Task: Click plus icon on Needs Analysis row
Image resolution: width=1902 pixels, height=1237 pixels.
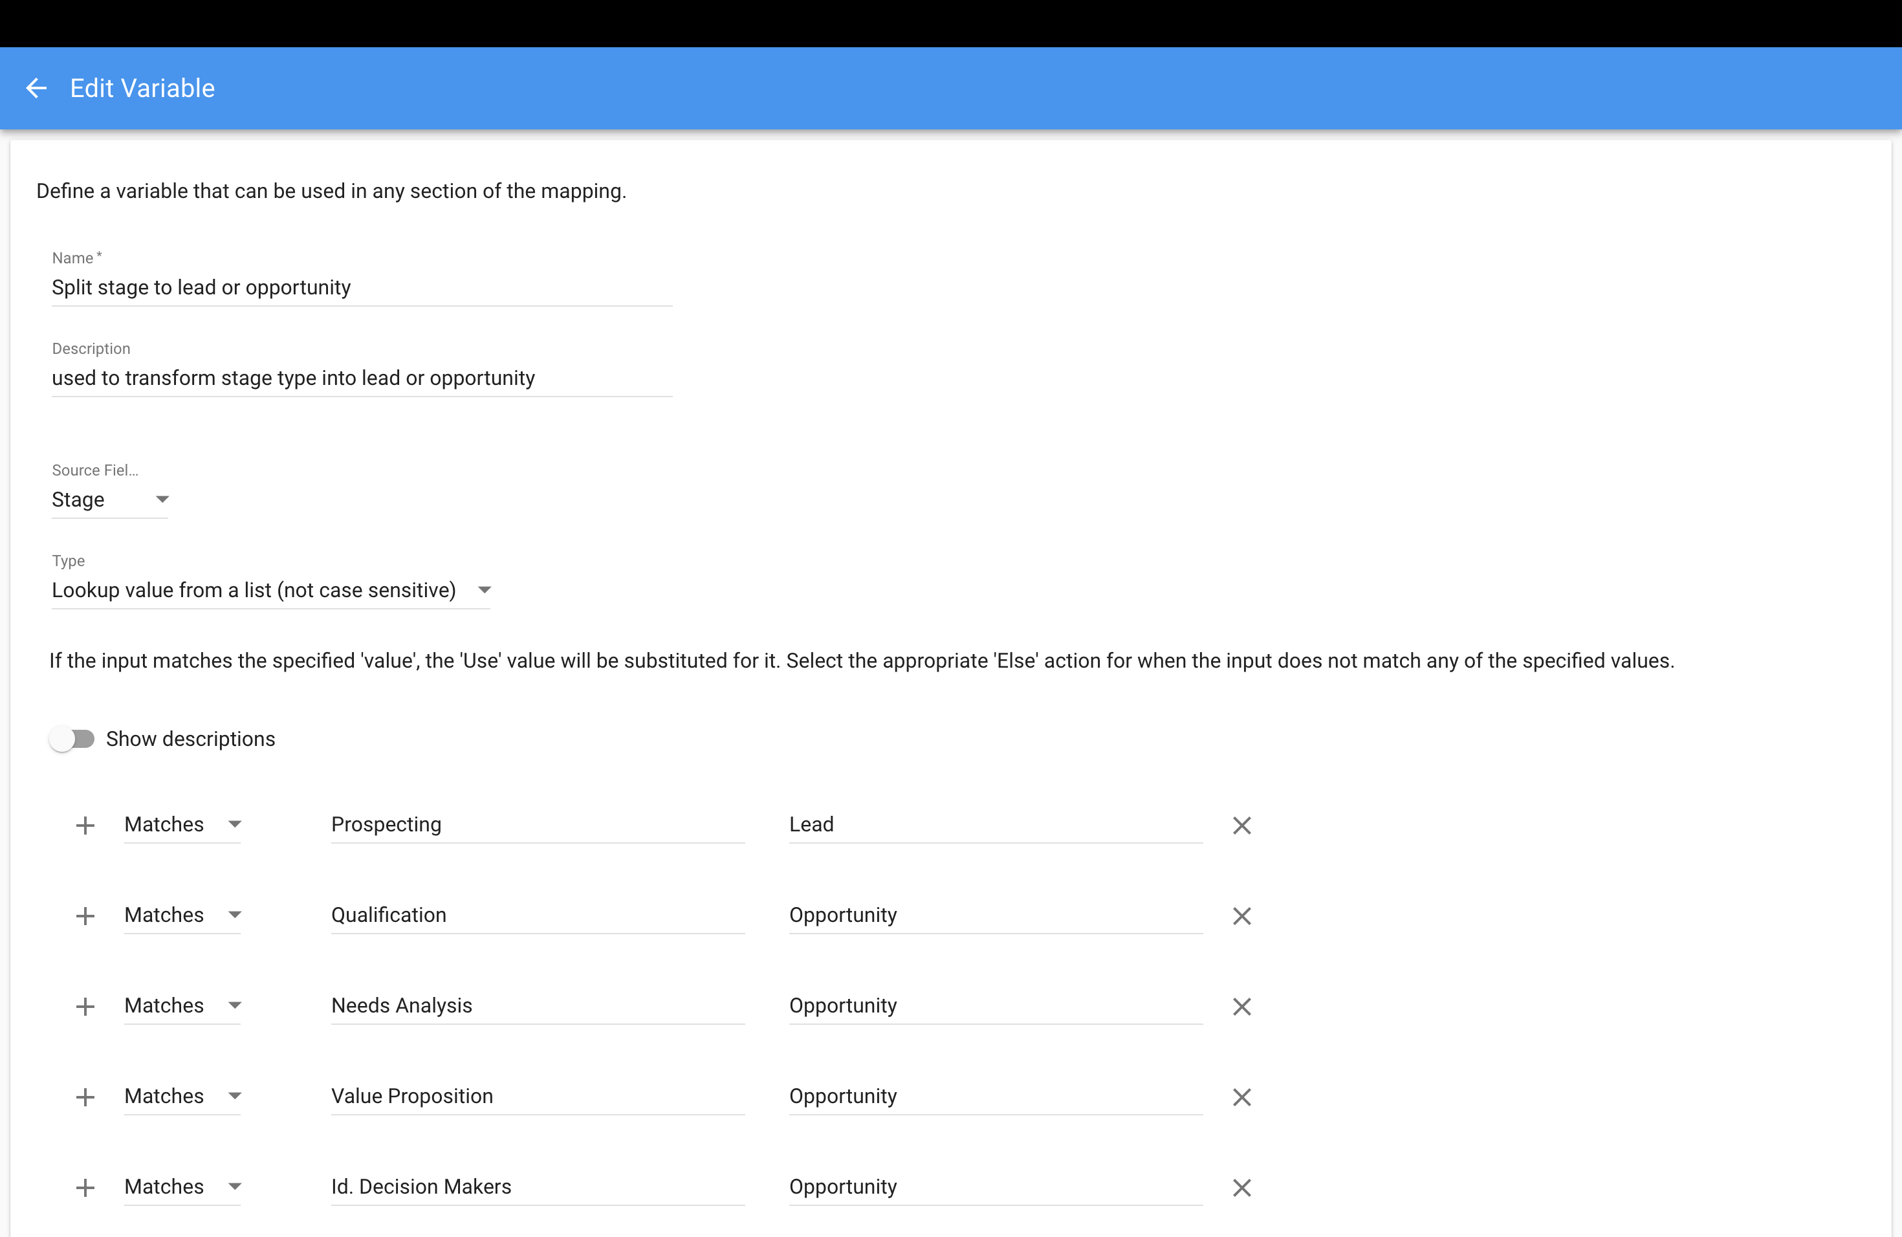Action: [85, 1007]
